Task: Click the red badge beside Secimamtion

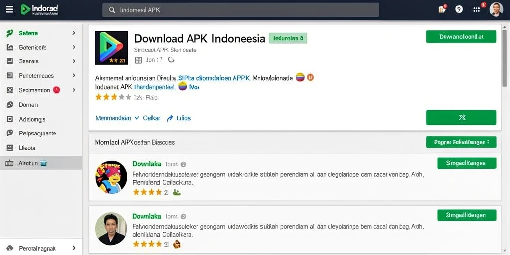Action: pyautogui.click(x=57, y=90)
